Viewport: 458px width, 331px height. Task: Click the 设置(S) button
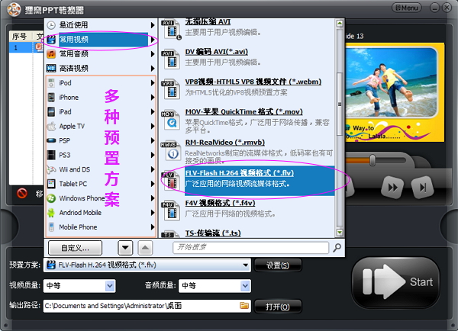coord(278,265)
